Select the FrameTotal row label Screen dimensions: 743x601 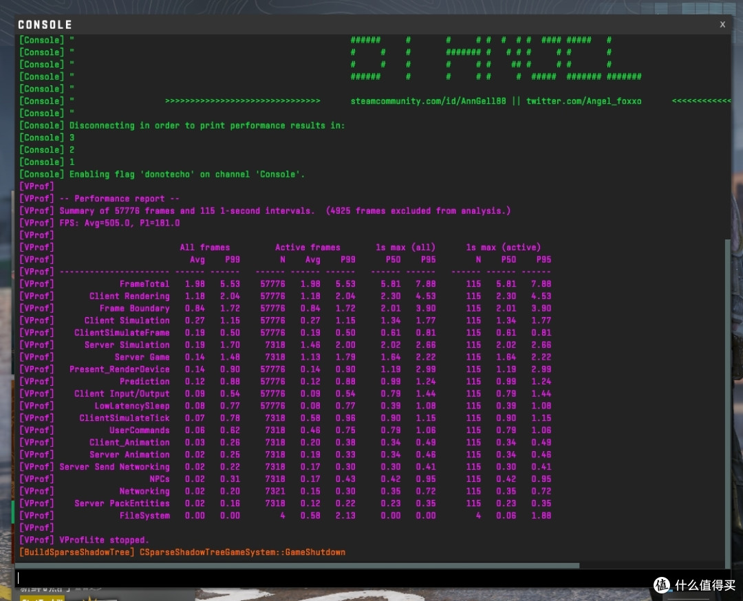coord(144,284)
